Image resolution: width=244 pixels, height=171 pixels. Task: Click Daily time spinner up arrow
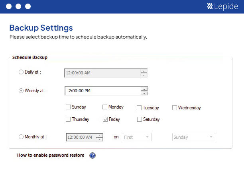pos(144,71)
